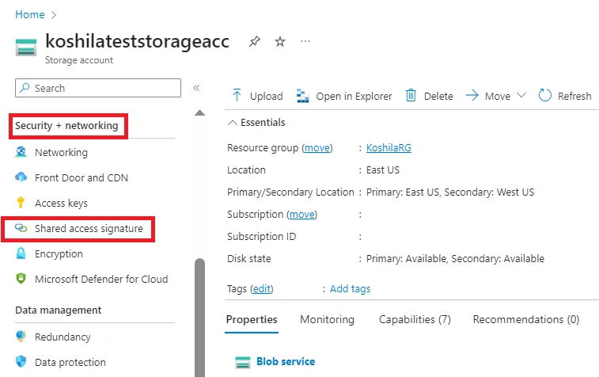Click the Upload arrow icon
The height and width of the screenshot is (377, 599).
click(237, 96)
